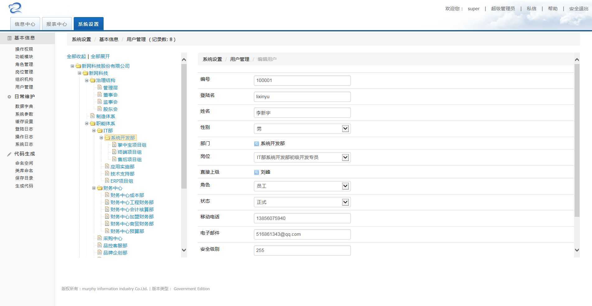Click document icon of 管理层

click(x=100, y=87)
